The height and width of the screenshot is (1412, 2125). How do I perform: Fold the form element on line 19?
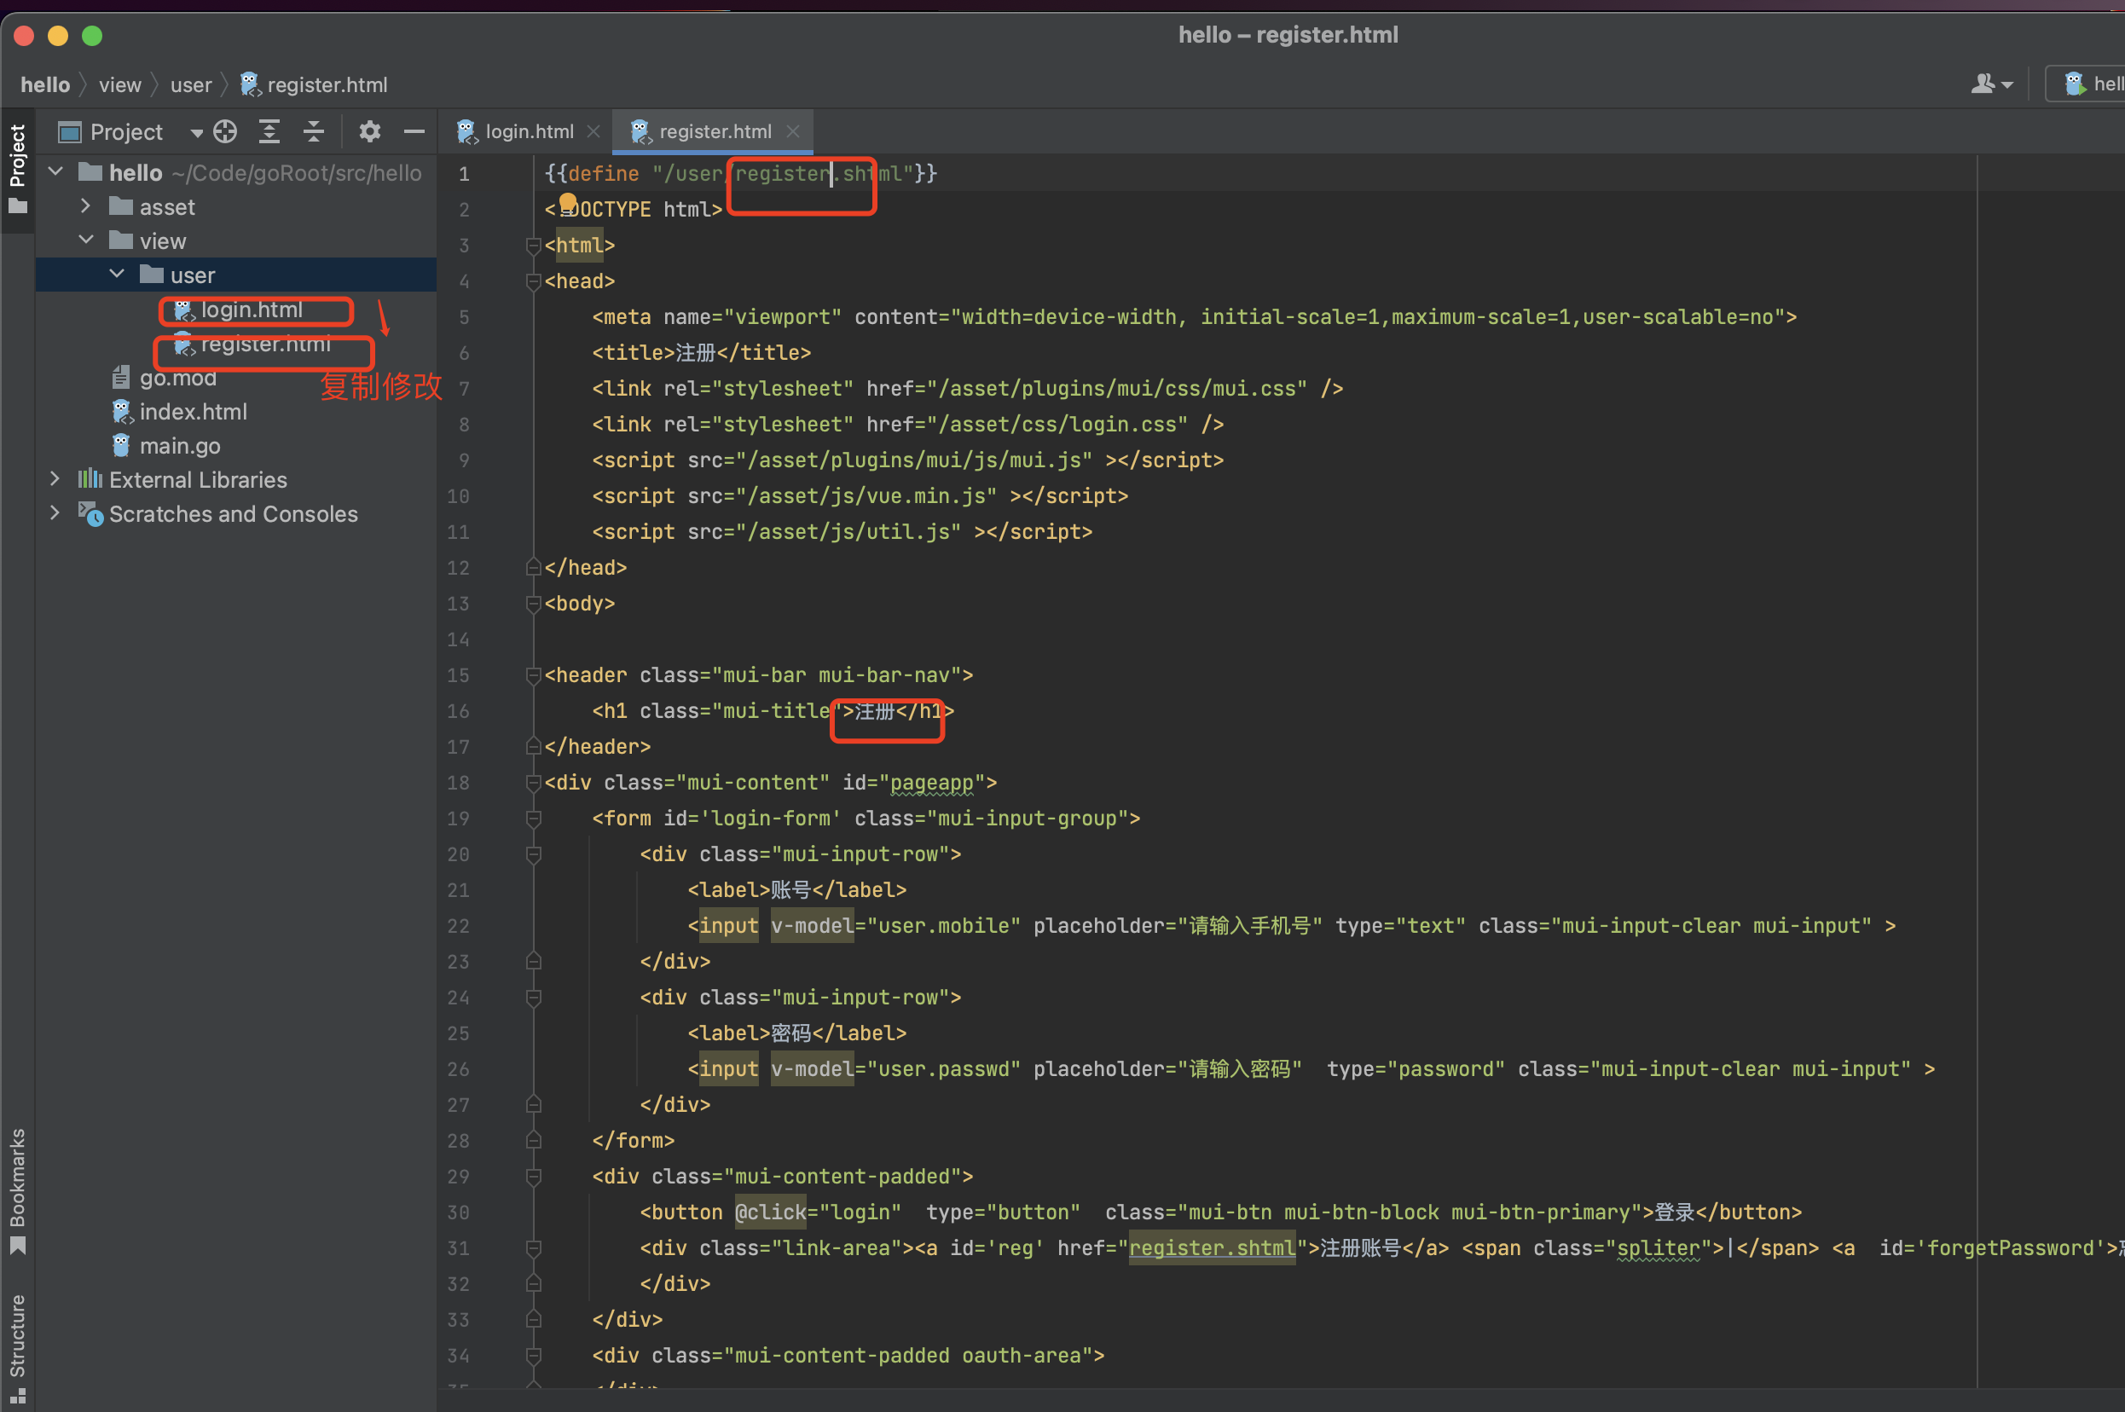(x=533, y=819)
